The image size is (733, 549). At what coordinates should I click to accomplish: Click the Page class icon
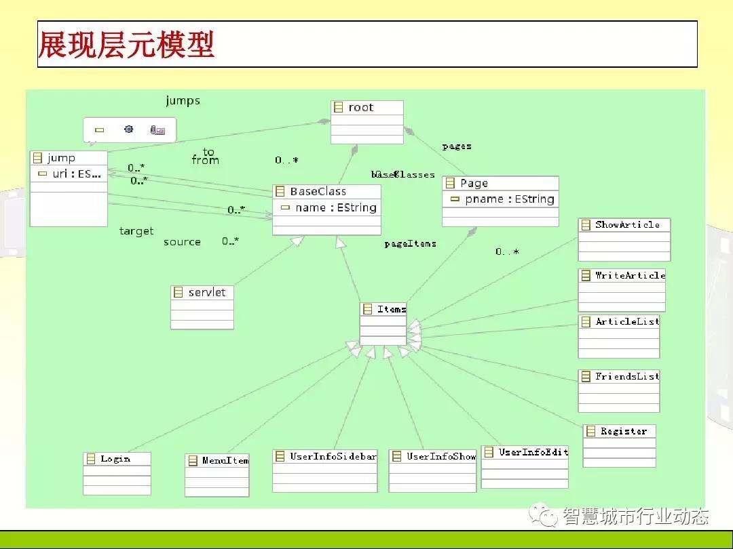tap(451, 184)
